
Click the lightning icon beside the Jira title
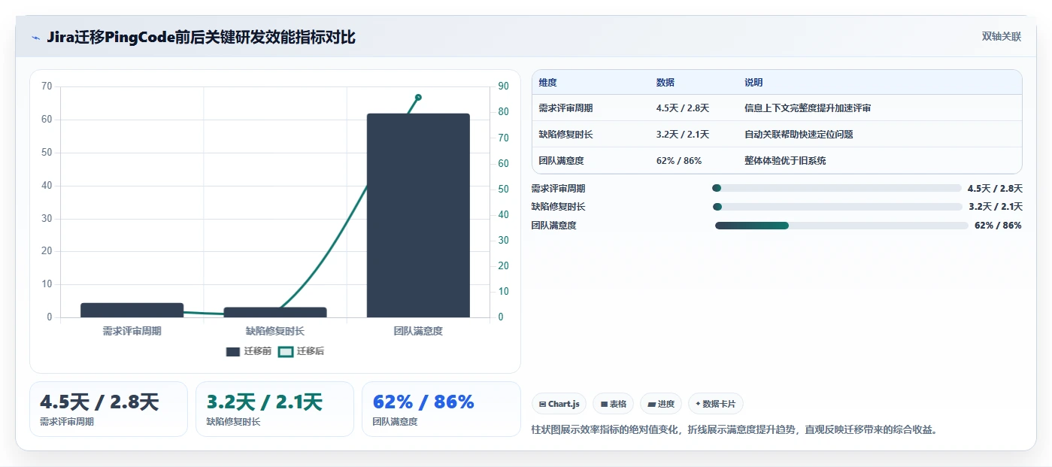click(35, 38)
